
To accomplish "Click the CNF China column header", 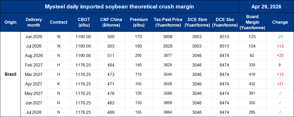I will coord(110,22).
